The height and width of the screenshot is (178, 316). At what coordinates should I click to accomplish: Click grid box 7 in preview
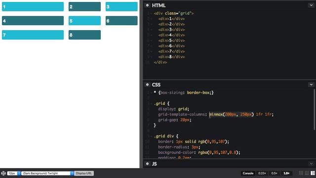[33, 35]
